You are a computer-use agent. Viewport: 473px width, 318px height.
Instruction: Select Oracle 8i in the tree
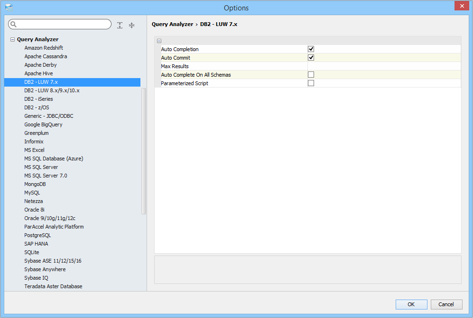(x=34, y=210)
